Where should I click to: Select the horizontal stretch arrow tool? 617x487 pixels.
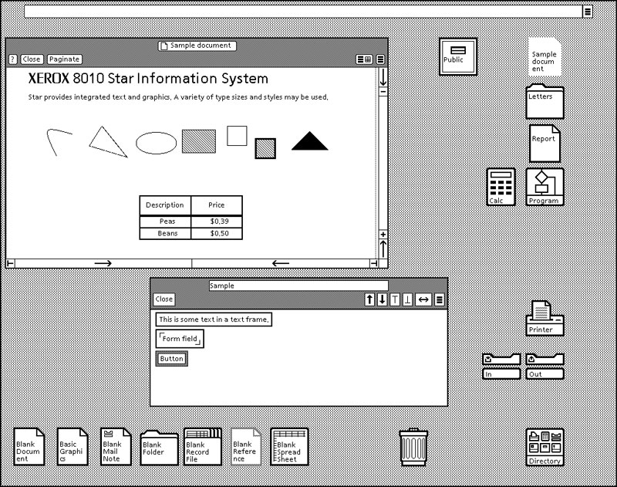423,299
